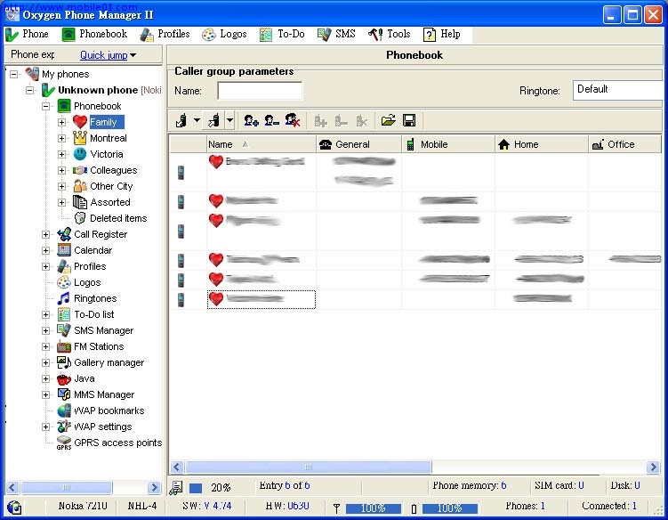Click the FM Stations radio icon
The height and width of the screenshot is (520, 668).
pyautogui.click(x=63, y=346)
